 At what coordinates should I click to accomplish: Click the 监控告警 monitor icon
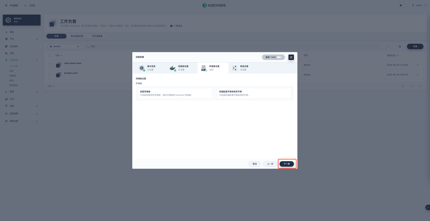[6, 113]
